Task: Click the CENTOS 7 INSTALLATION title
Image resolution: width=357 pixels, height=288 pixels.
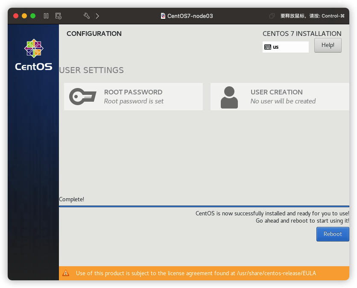Action: coord(302,34)
